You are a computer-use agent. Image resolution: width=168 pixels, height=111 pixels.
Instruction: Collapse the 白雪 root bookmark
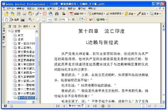pyautogui.click(x=9, y=31)
